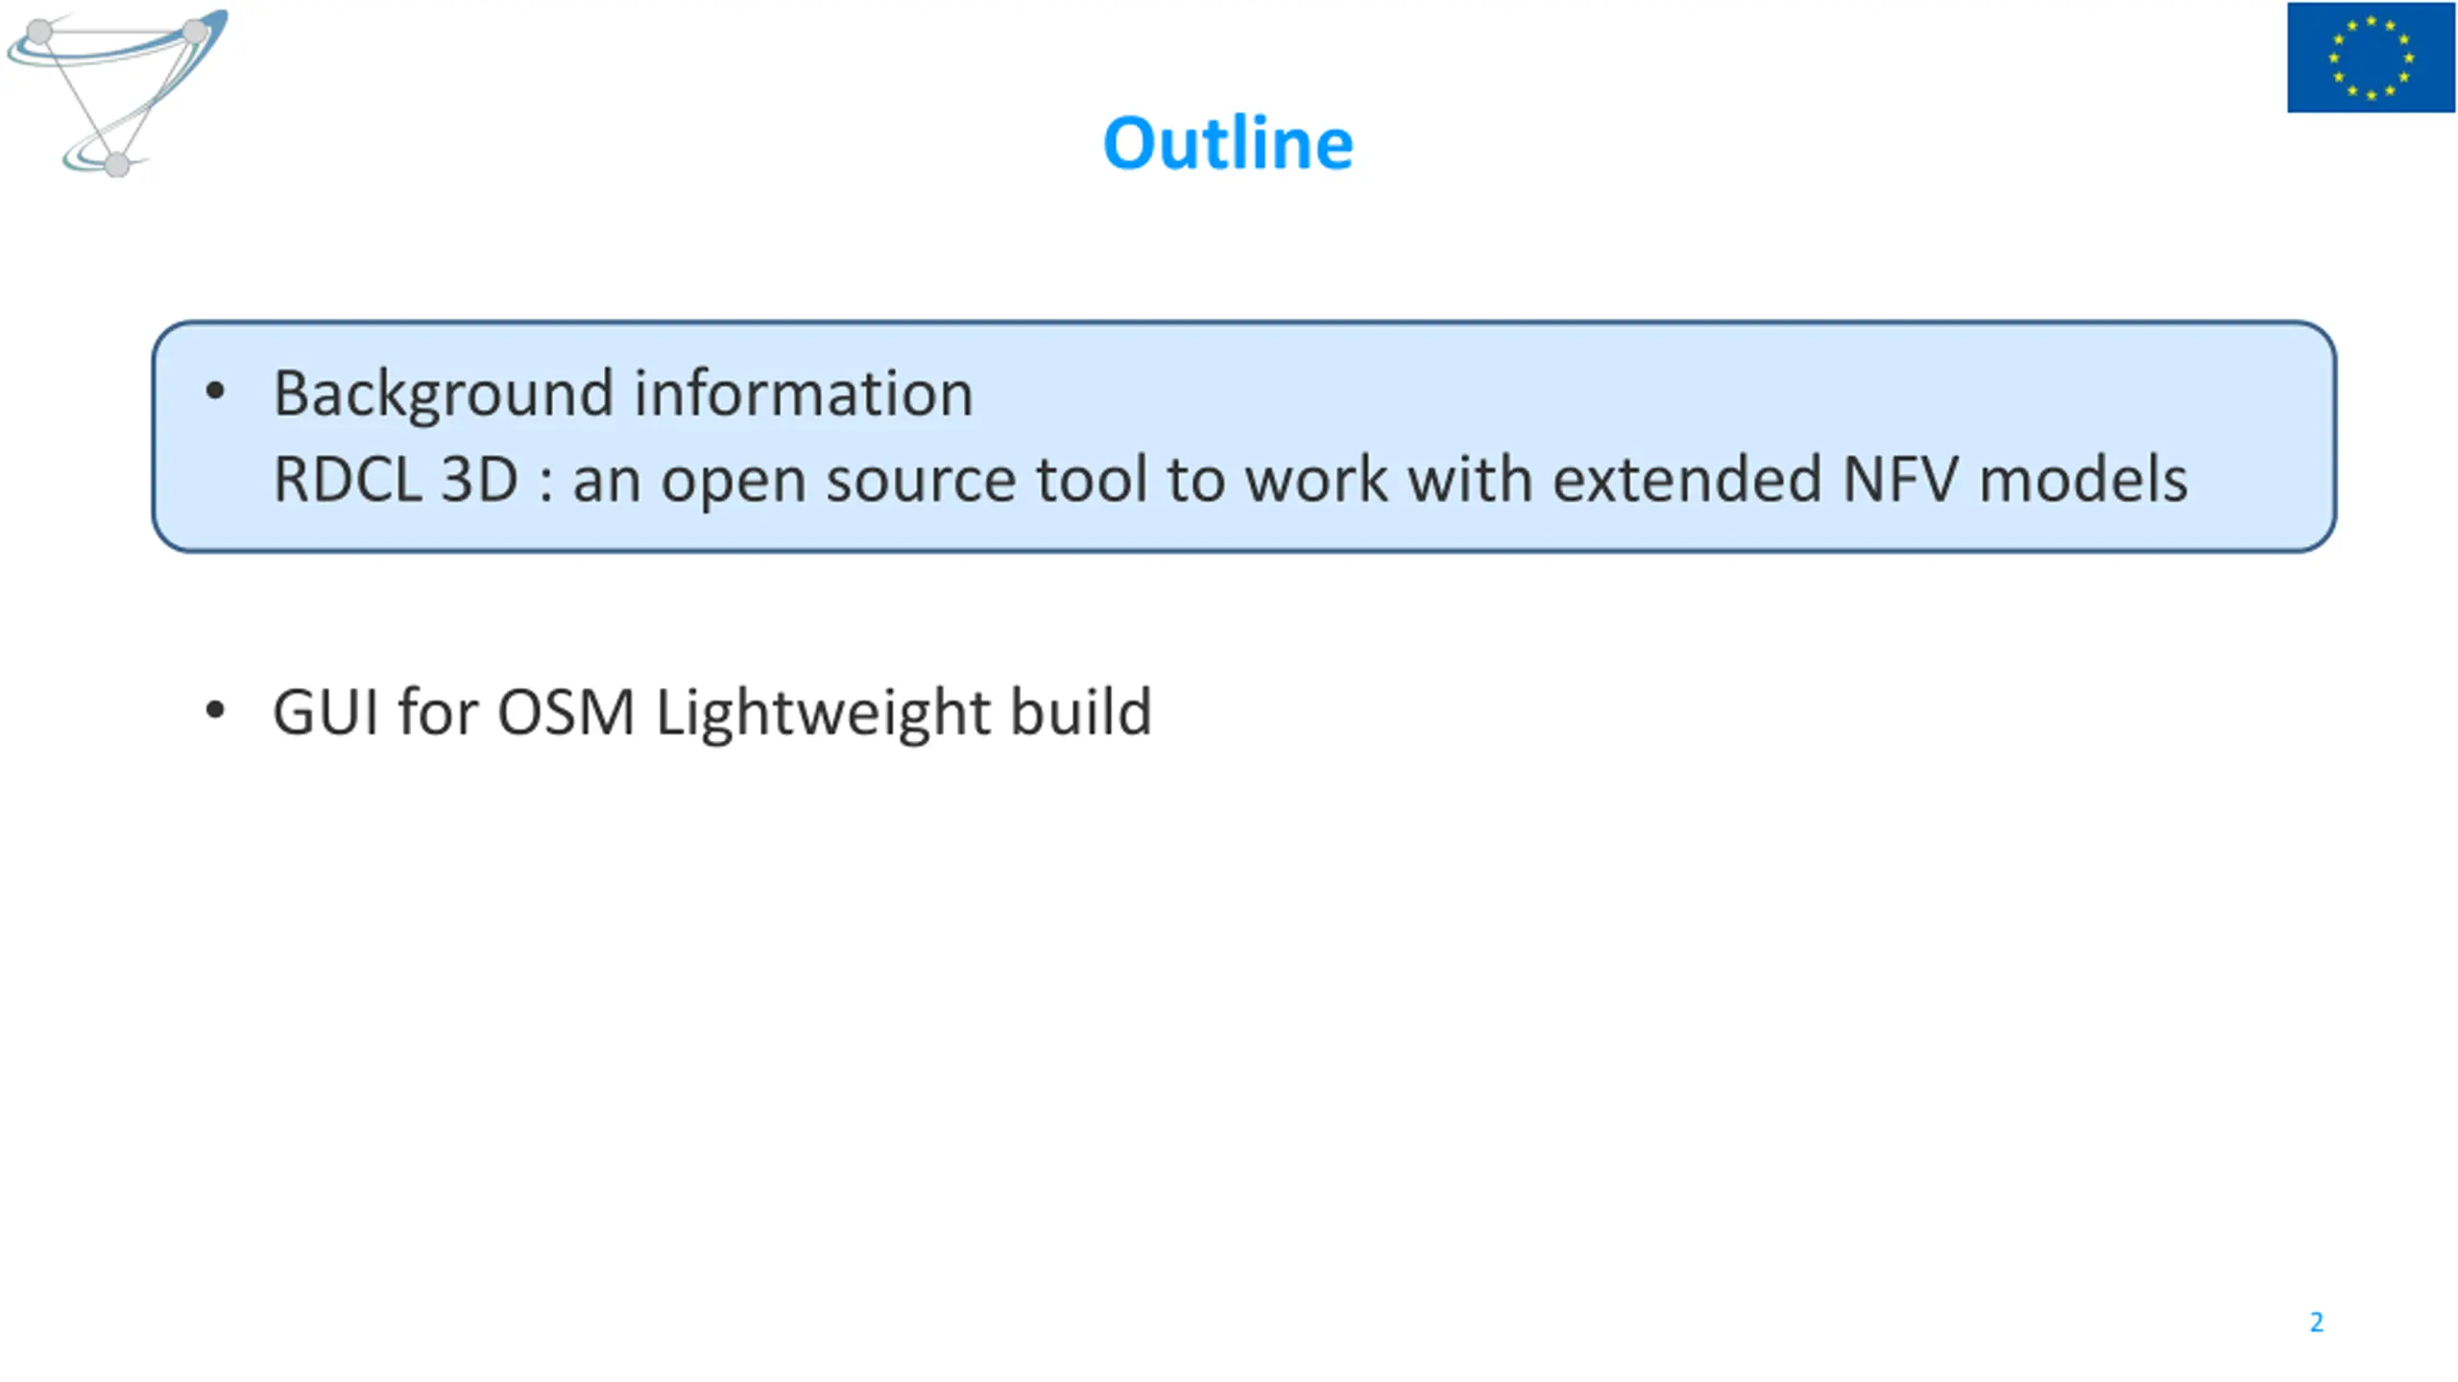Click the Background information text
Viewport: 2458px width, 1382px height.
623,393
